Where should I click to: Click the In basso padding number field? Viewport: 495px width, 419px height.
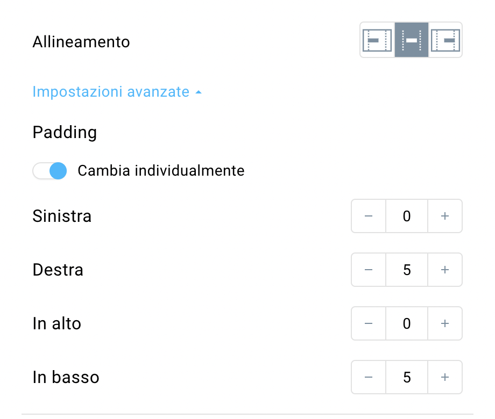point(407,377)
